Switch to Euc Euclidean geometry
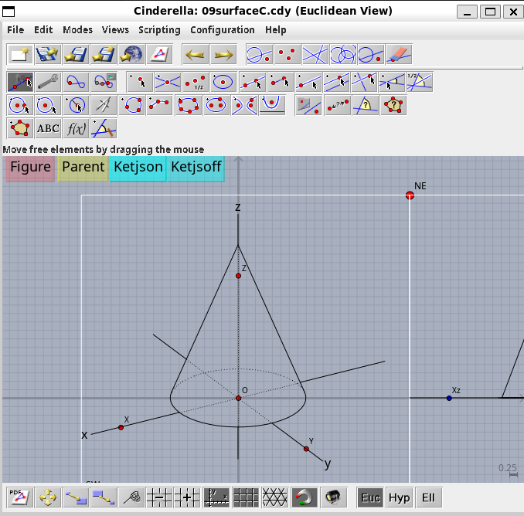 coord(370,497)
